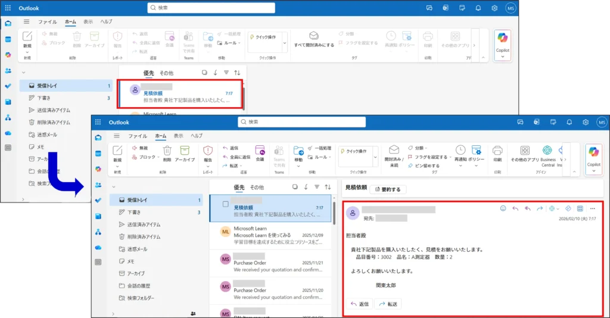Open the 表示 ribbon tab in the front window
This screenshot has height=318, width=610.
(x=178, y=136)
